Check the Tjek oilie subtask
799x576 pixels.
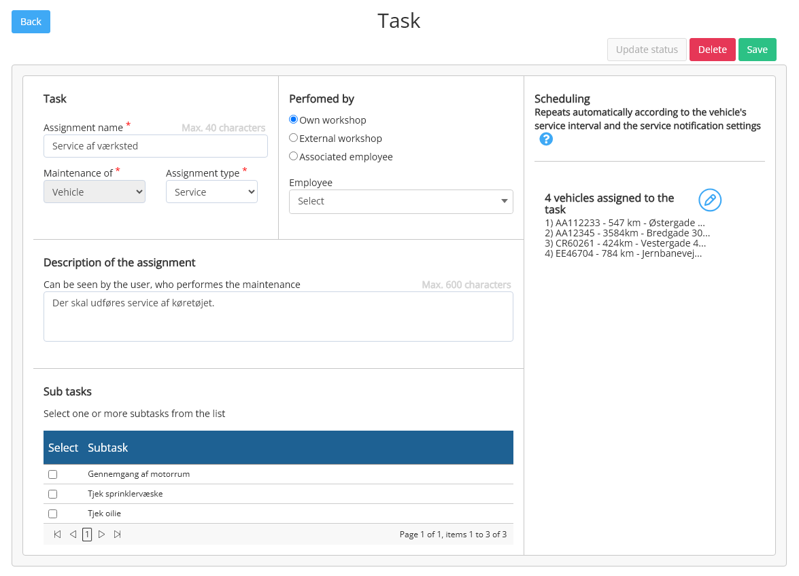click(52, 514)
